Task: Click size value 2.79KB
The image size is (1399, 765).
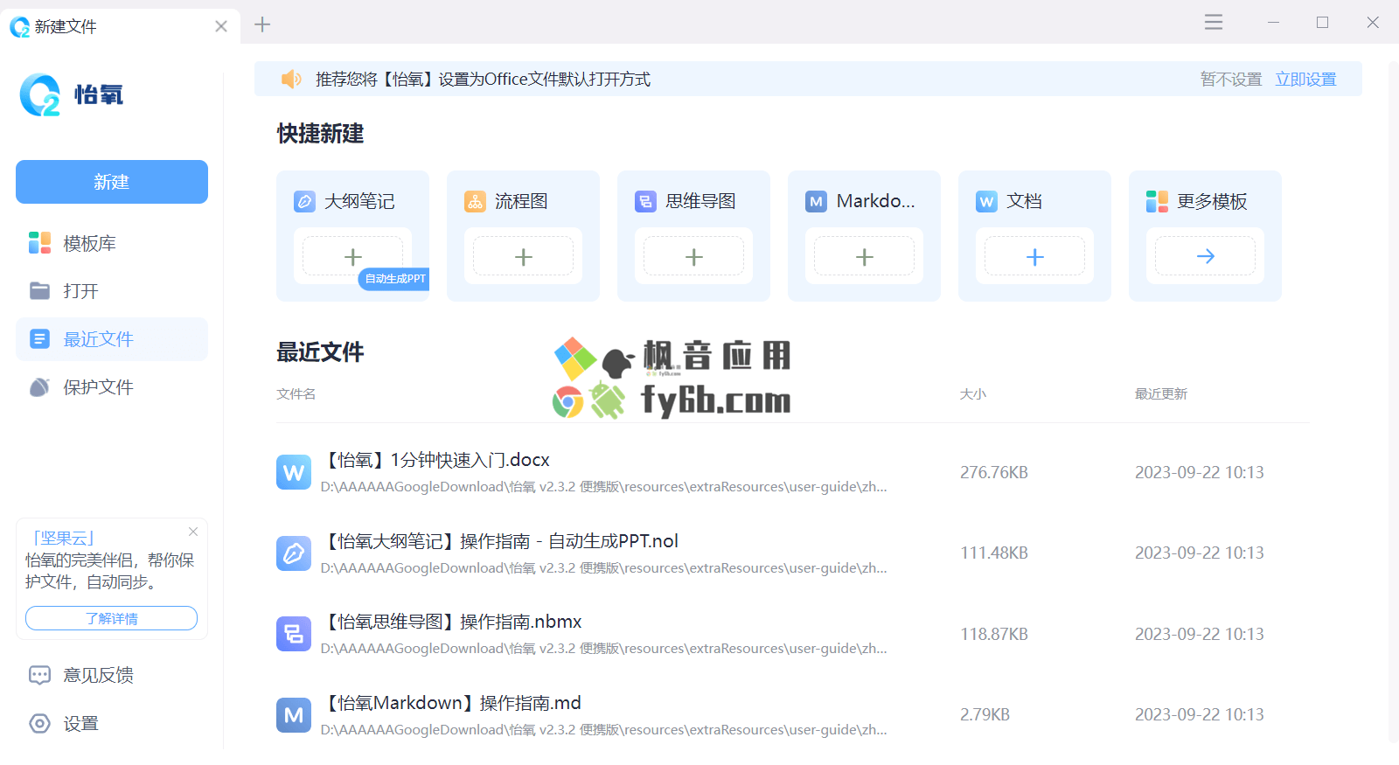Action: pos(985,715)
